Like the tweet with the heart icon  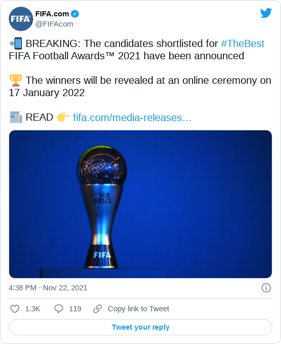coord(15,309)
